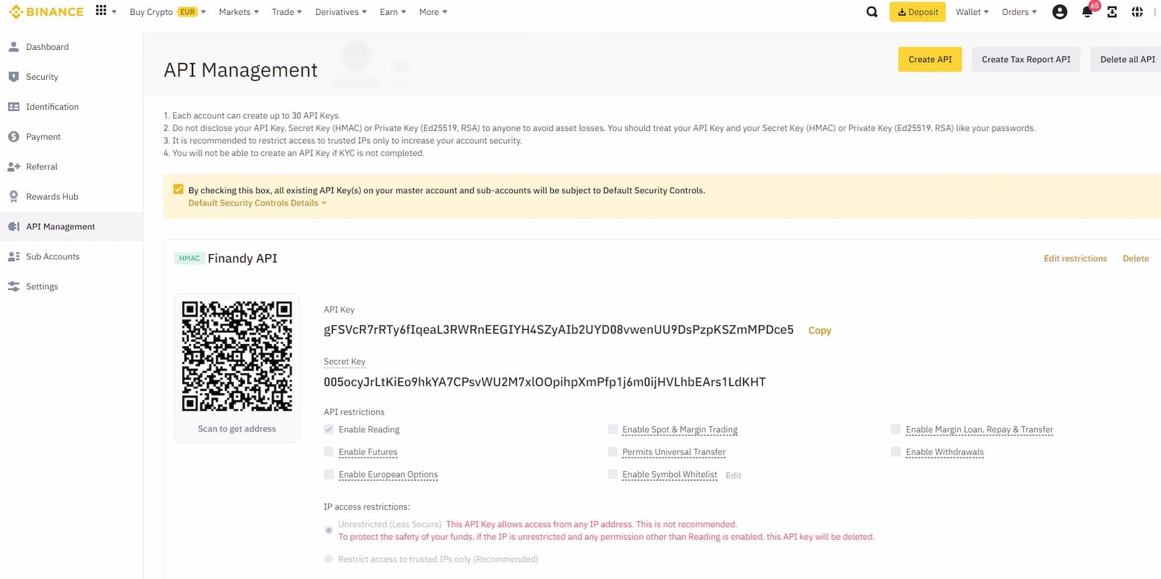This screenshot has height=579, width=1161.
Task: Click Settings sliders icon
Action: click(14, 286)
